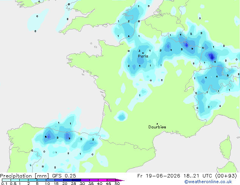
Task: Pick the legend swatch between 5 and 10
Action: tap(41, 180)
